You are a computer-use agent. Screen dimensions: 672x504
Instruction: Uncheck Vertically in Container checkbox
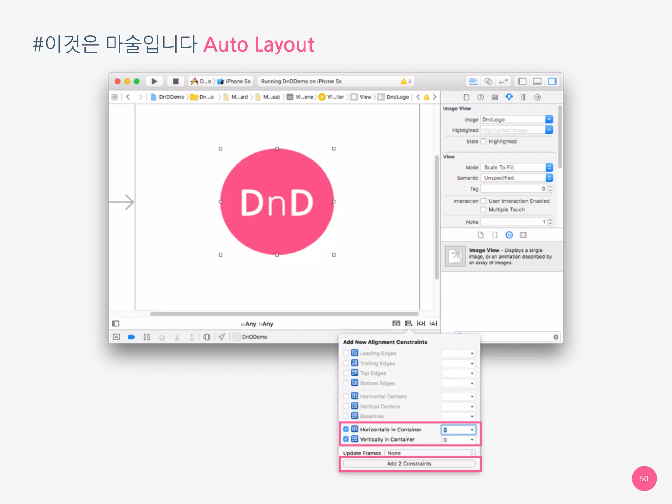click(x=346, y=439)
